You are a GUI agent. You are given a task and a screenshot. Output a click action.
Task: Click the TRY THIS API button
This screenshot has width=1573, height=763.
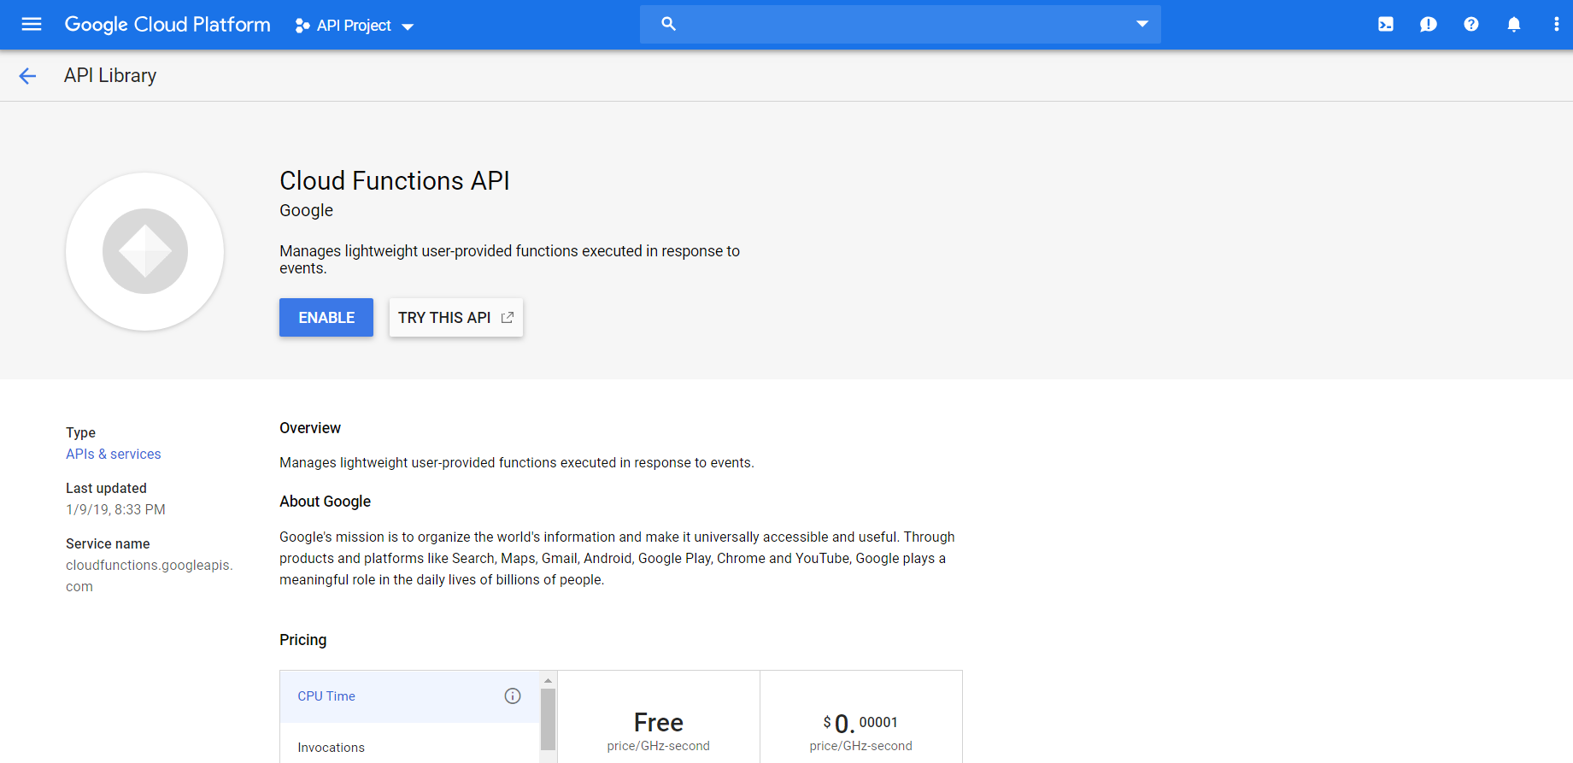click(x=456, y=317)
